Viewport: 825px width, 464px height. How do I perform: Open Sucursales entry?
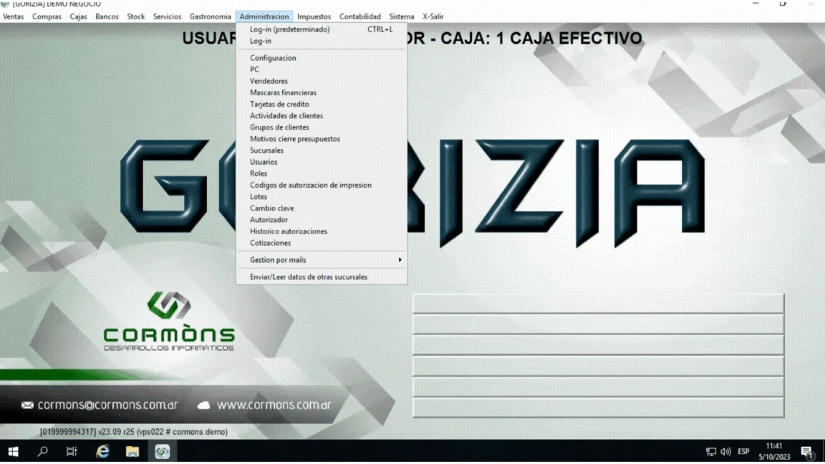(x=322, y=150)
